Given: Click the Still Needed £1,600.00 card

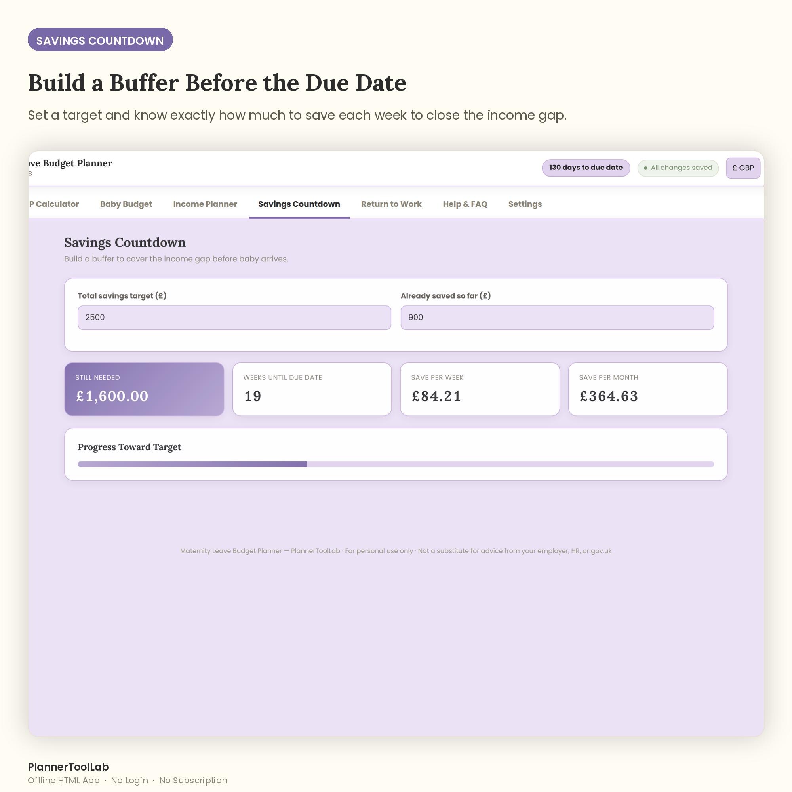Looking at the screenshot, I should coord(144,389).
